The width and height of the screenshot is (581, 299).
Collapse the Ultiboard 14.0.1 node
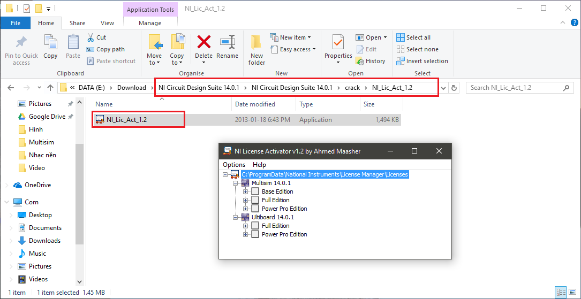(x=235, y=217)
